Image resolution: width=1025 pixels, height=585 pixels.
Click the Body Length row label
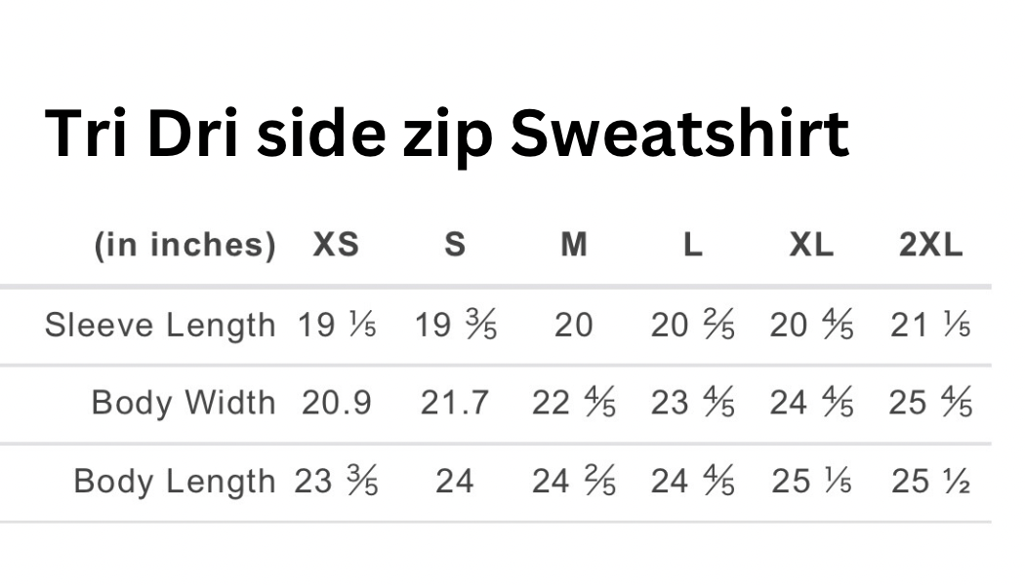[175, 481]
